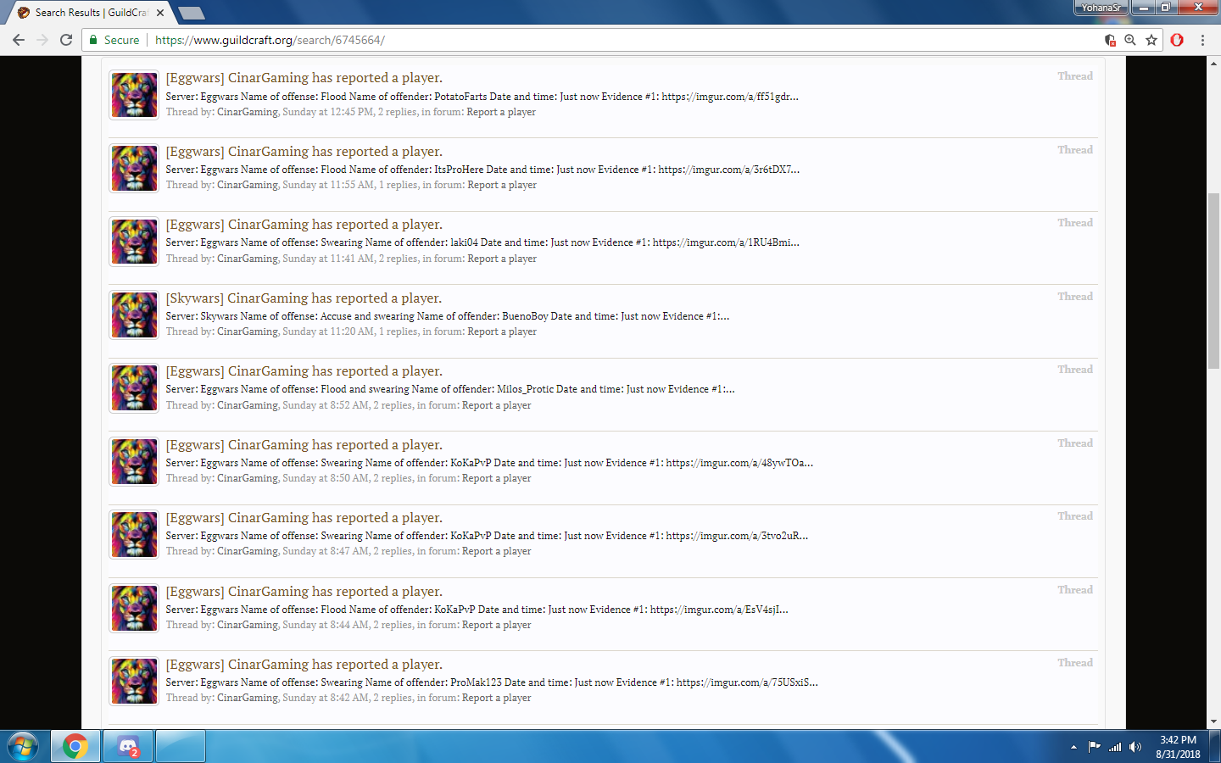Click 'Report a player' forum link in 8:44 AM row

(496, 625)
